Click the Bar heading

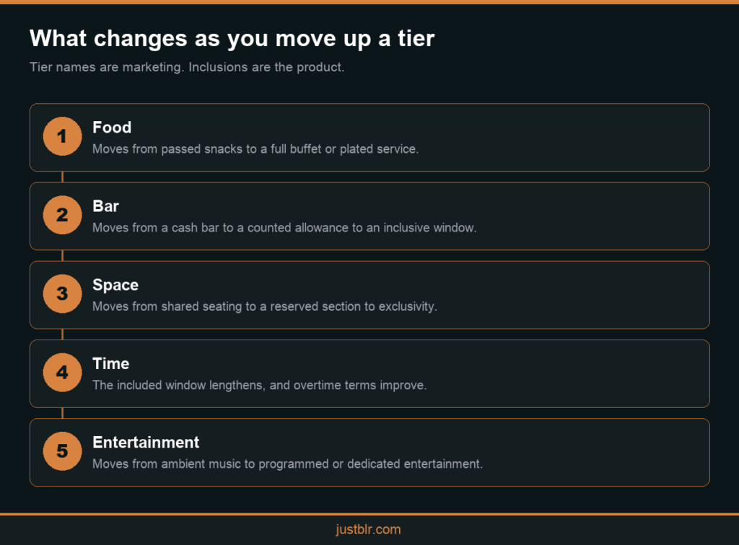pyautogui.click(x=105, y=206)
